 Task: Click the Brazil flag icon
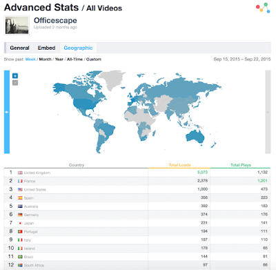[x=20, y=257]
